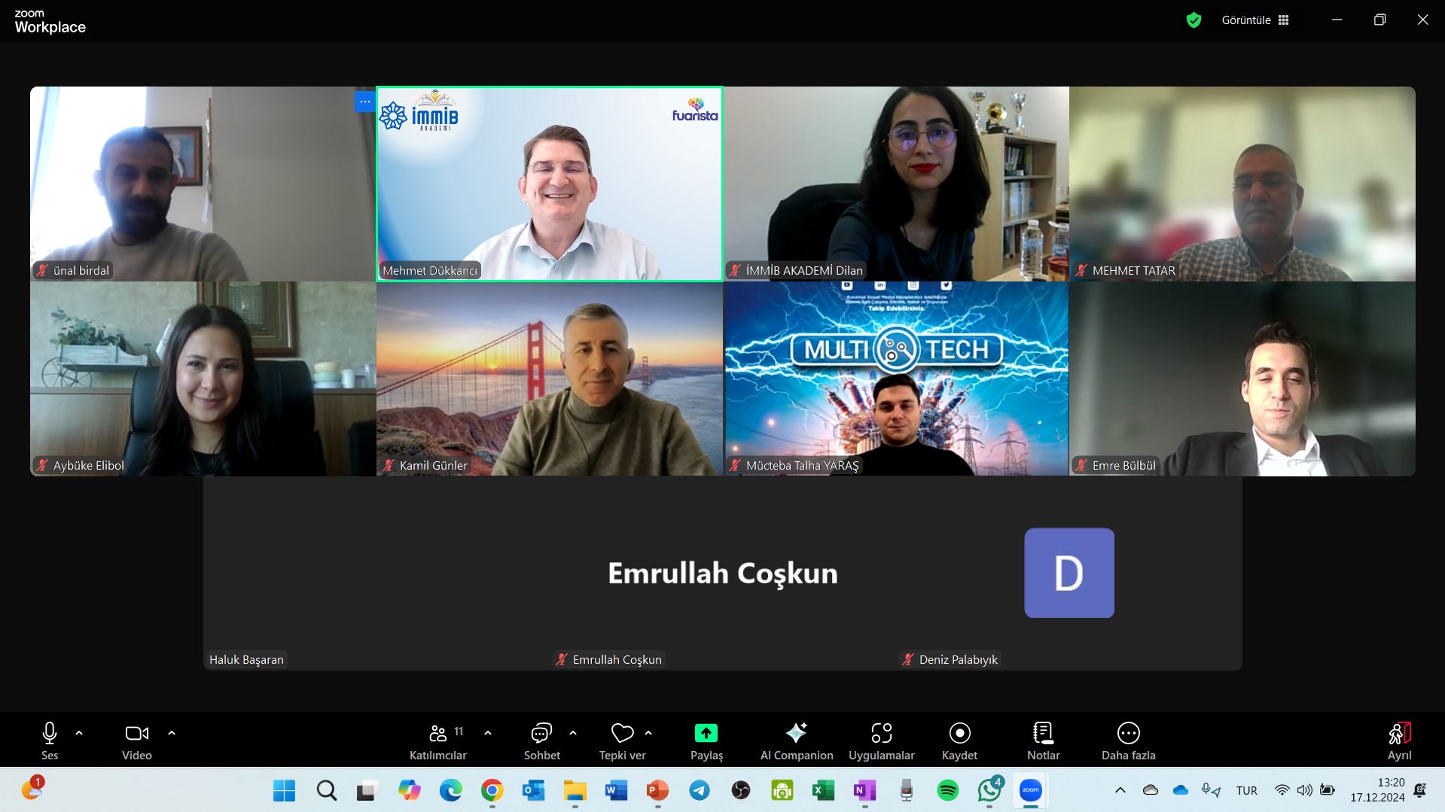The image size is (1445, 812).
Task: Show hidden system tray icons
Action: (1120, 790)
